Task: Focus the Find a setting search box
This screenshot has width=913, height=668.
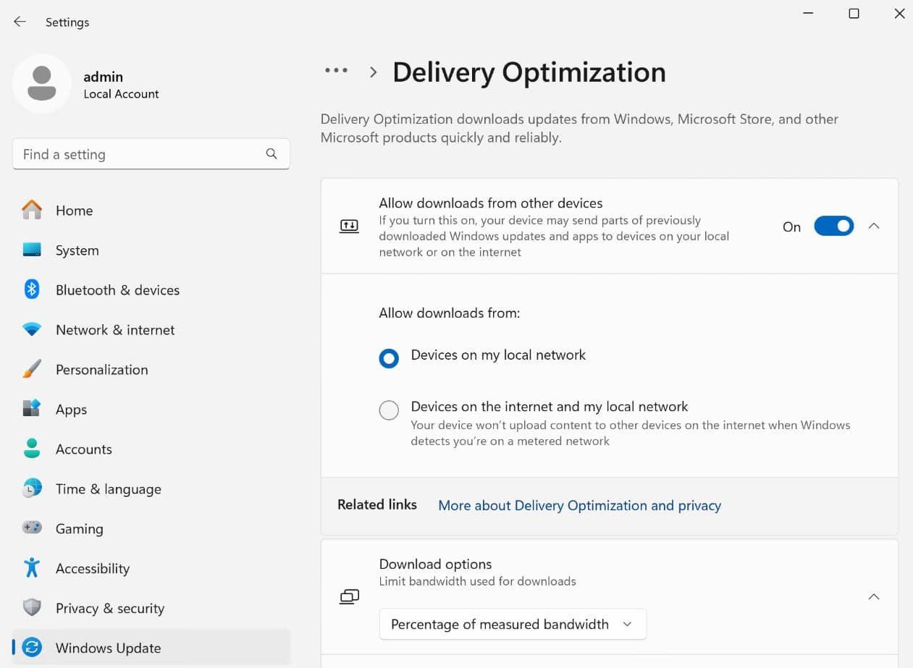Action: click(x=138, y=154)
